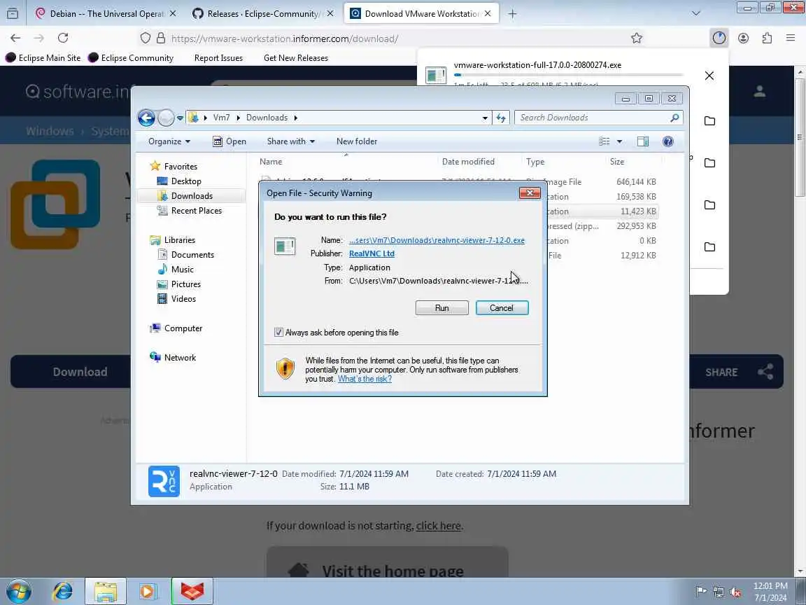The height and width of the screenshot is (605, 806).
Task: Open the Explorer recent locations dropdown arrow
Action: 180,118
